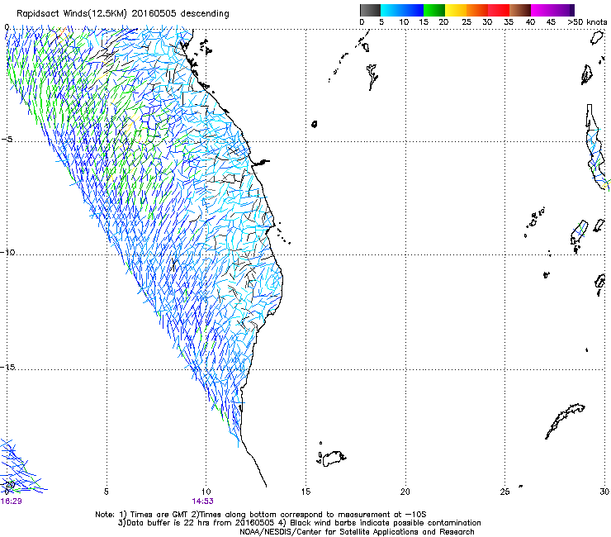Select 'NOAA/NESDIS/Center for Satellite Applications and Research' credit
611x537 pixels.
(x=357, y=531)
